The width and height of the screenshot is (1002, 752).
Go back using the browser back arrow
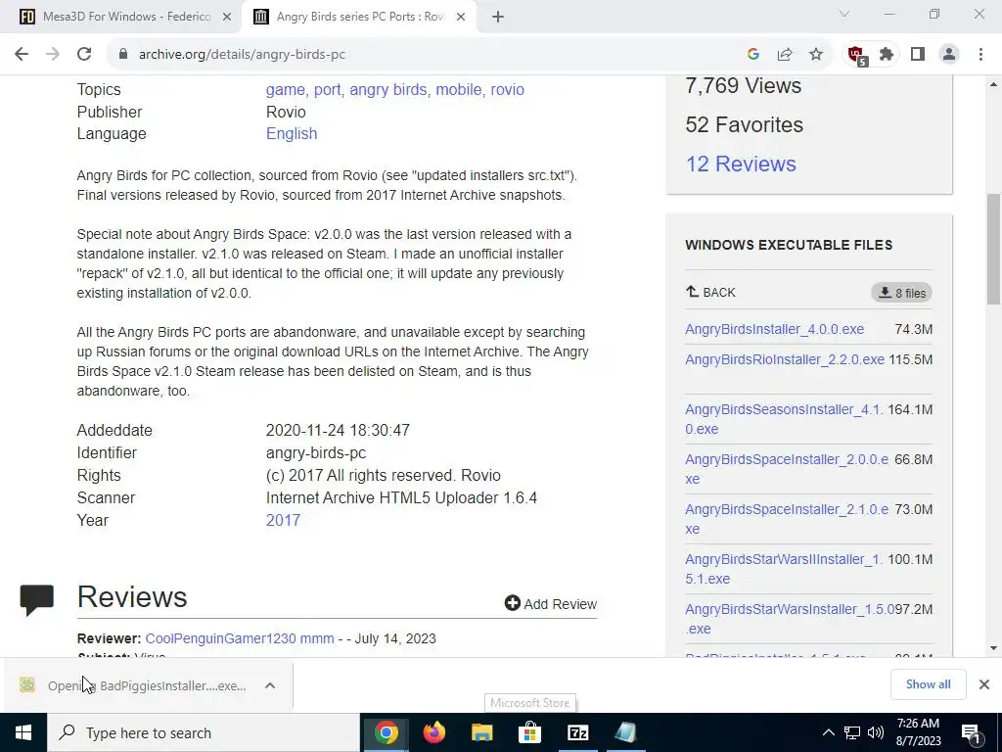(x=22, y=55)
